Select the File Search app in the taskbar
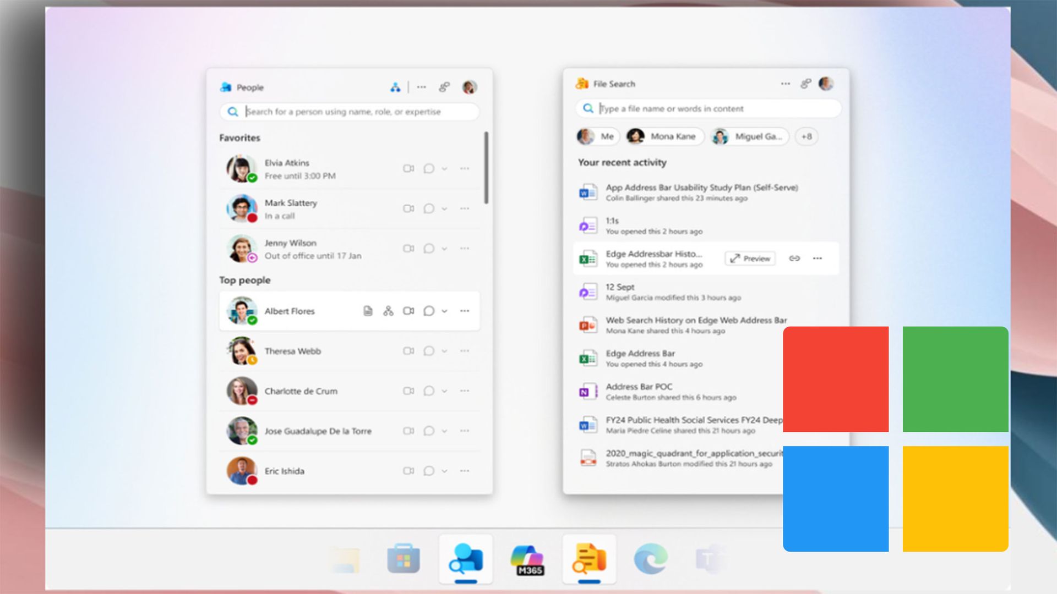 coord(589,559)
